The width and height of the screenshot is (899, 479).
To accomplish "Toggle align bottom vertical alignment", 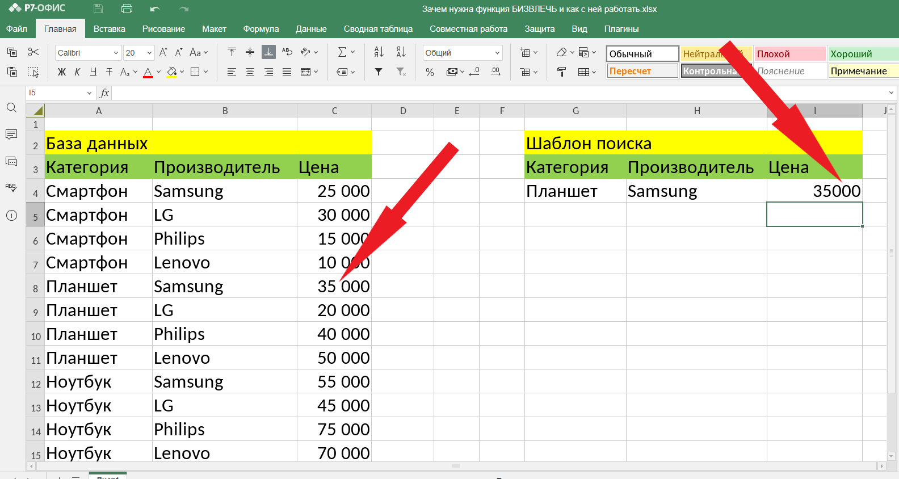I will pyautogui.click(x=268, y=52).
